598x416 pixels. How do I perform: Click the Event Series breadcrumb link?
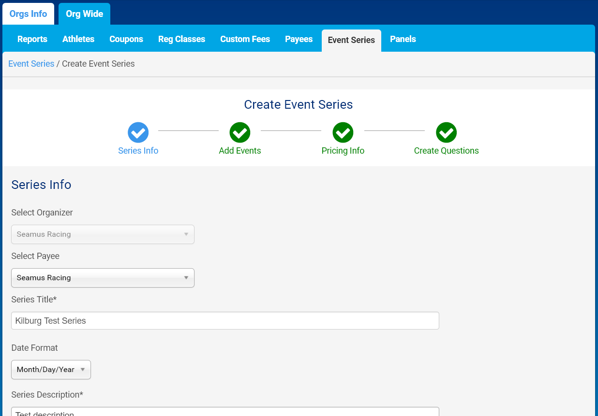(31, 64)
